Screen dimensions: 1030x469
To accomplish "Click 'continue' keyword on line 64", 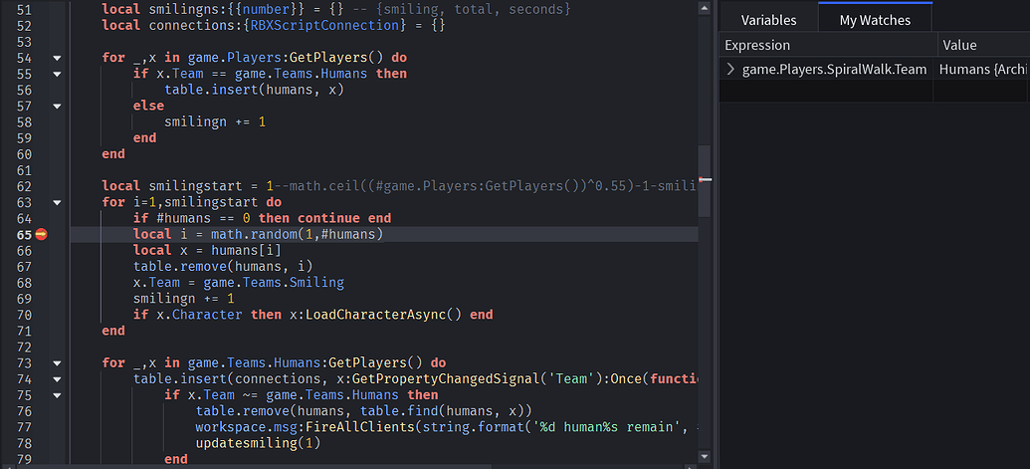I will pos(327,218).
